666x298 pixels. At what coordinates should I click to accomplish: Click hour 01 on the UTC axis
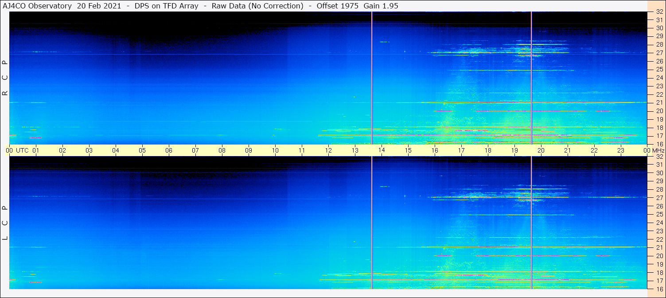tap(36, 150)
